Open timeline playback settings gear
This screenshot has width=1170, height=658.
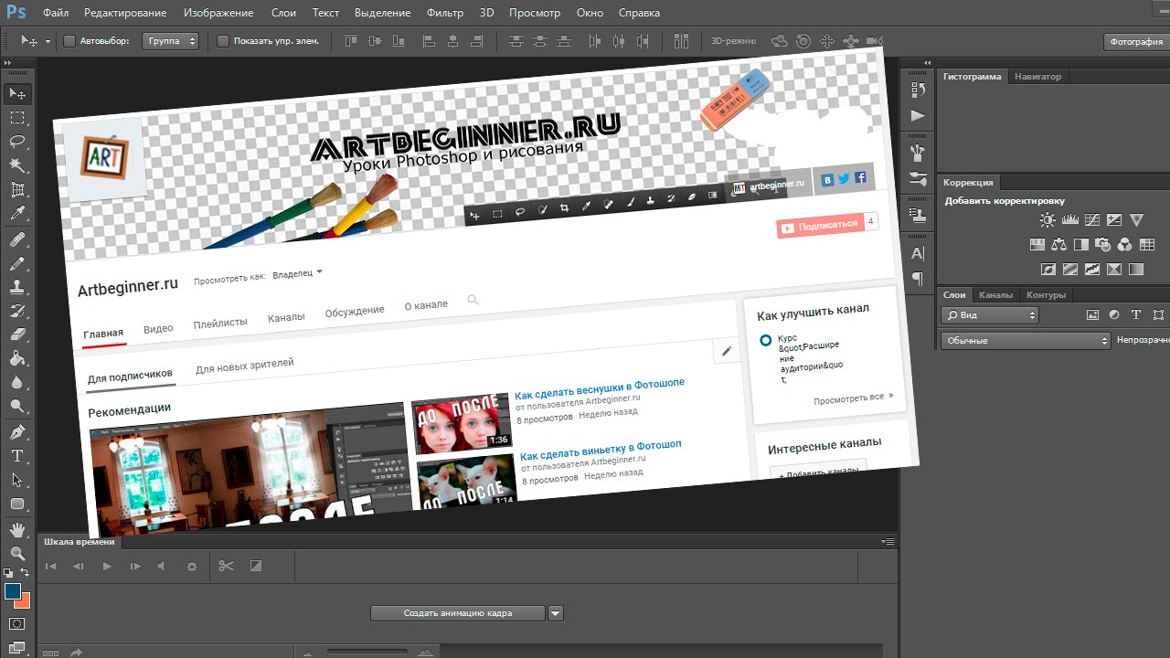tap(191, 566)
